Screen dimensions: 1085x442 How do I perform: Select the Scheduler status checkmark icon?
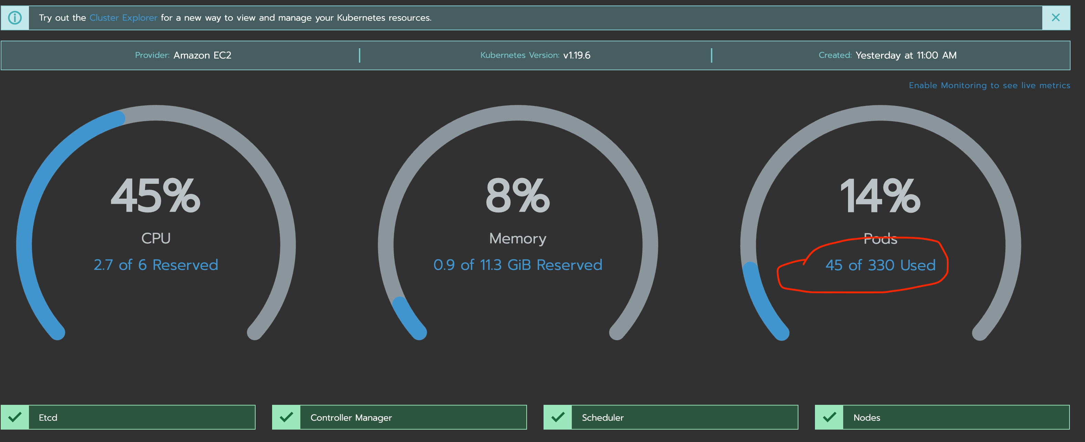[x=558, y=417]
